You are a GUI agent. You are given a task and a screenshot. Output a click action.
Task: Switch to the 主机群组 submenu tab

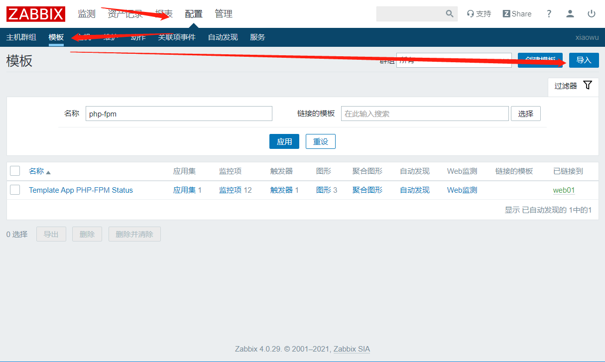[x=21, y=37]
